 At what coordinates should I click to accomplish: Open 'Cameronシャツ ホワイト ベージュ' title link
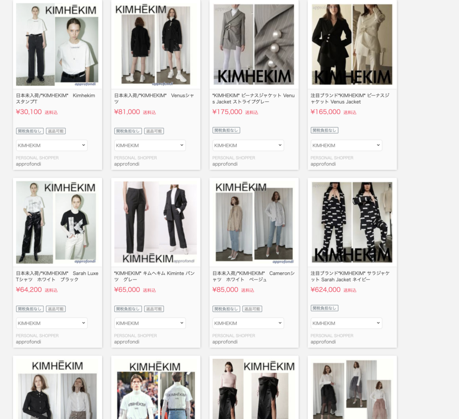click(254, 276)
